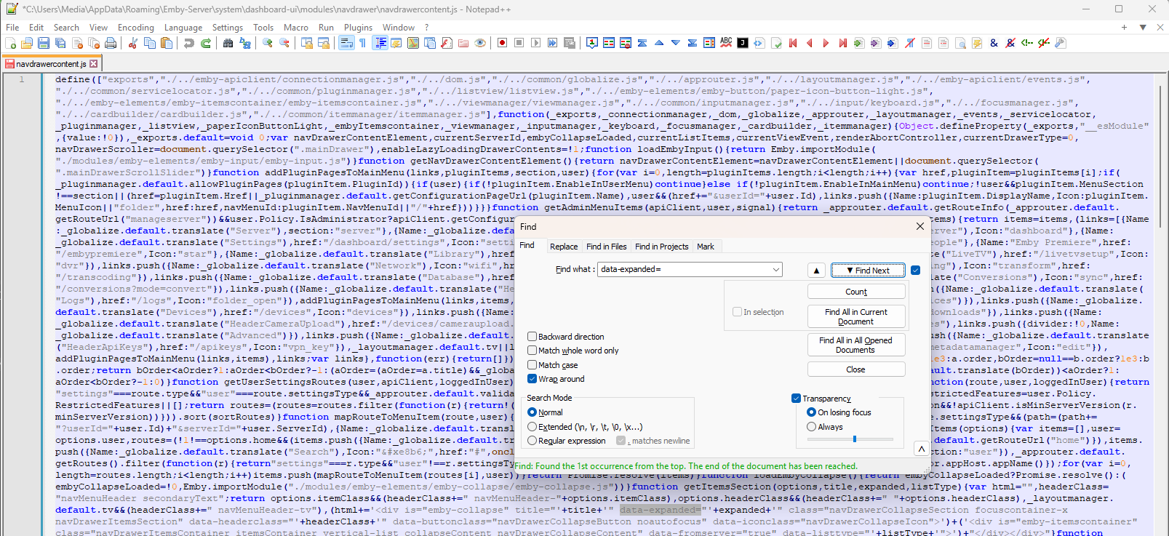Click the upward find previous arrow button

(x=816, y=271)
